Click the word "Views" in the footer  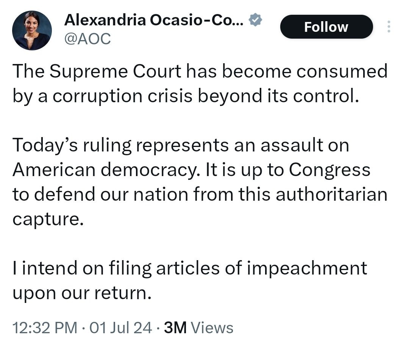tap(212, 328)
